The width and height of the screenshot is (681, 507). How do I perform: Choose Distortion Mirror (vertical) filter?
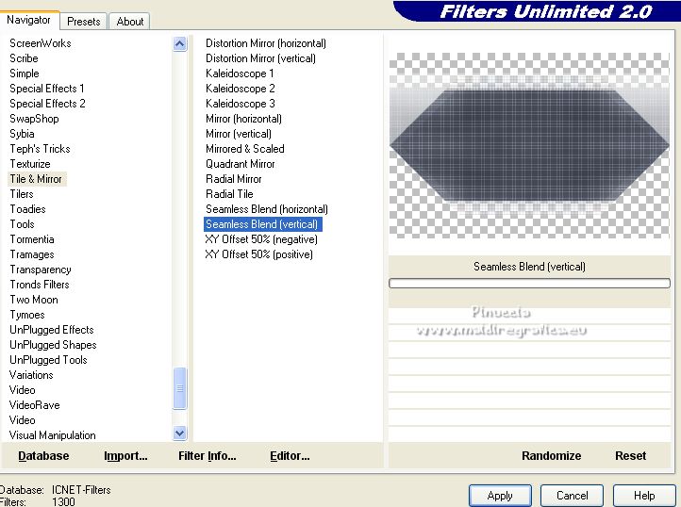coord(260,58)
